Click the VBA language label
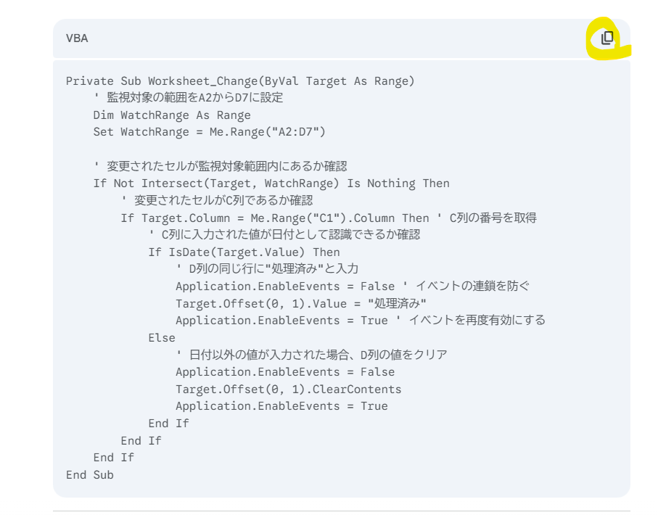The height and width of the screenshot is (515, 658). coord(77,38)
